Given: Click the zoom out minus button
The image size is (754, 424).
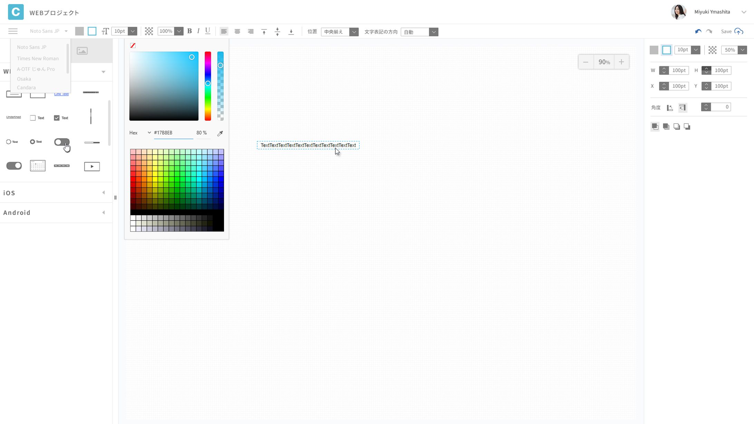Looking at the screenshot, I should coord(586,62).
